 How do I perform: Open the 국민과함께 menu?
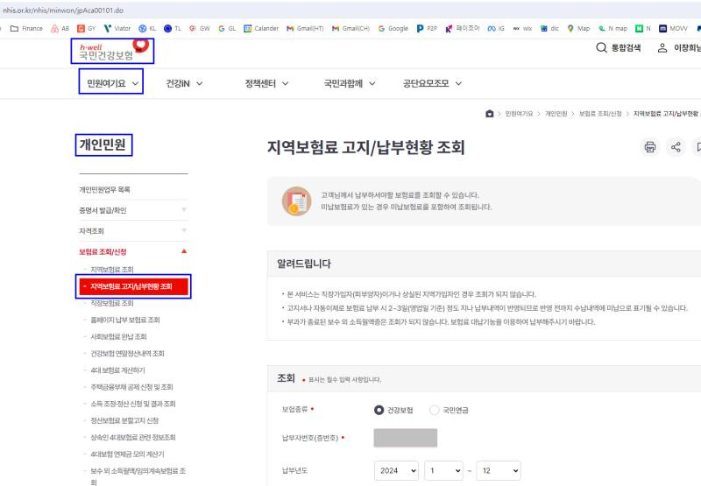(349, 83)
